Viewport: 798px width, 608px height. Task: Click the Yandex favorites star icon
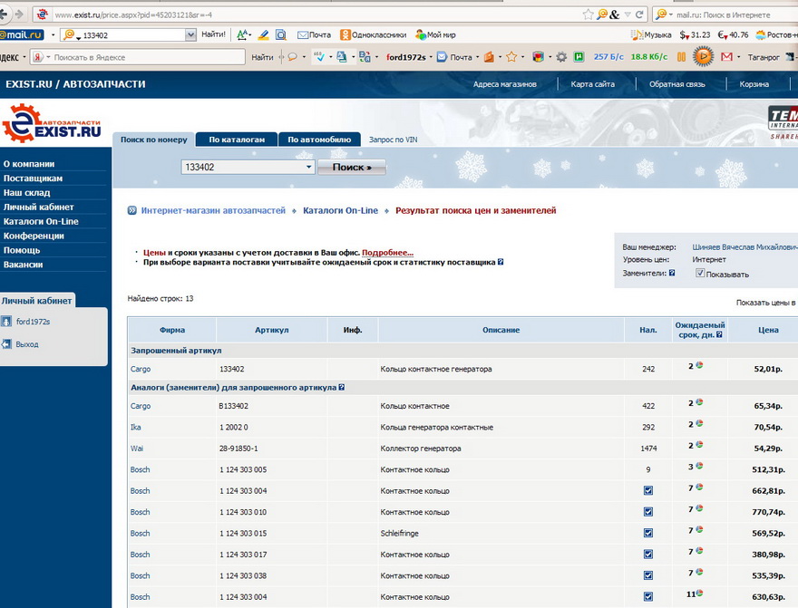click(511, 57)
